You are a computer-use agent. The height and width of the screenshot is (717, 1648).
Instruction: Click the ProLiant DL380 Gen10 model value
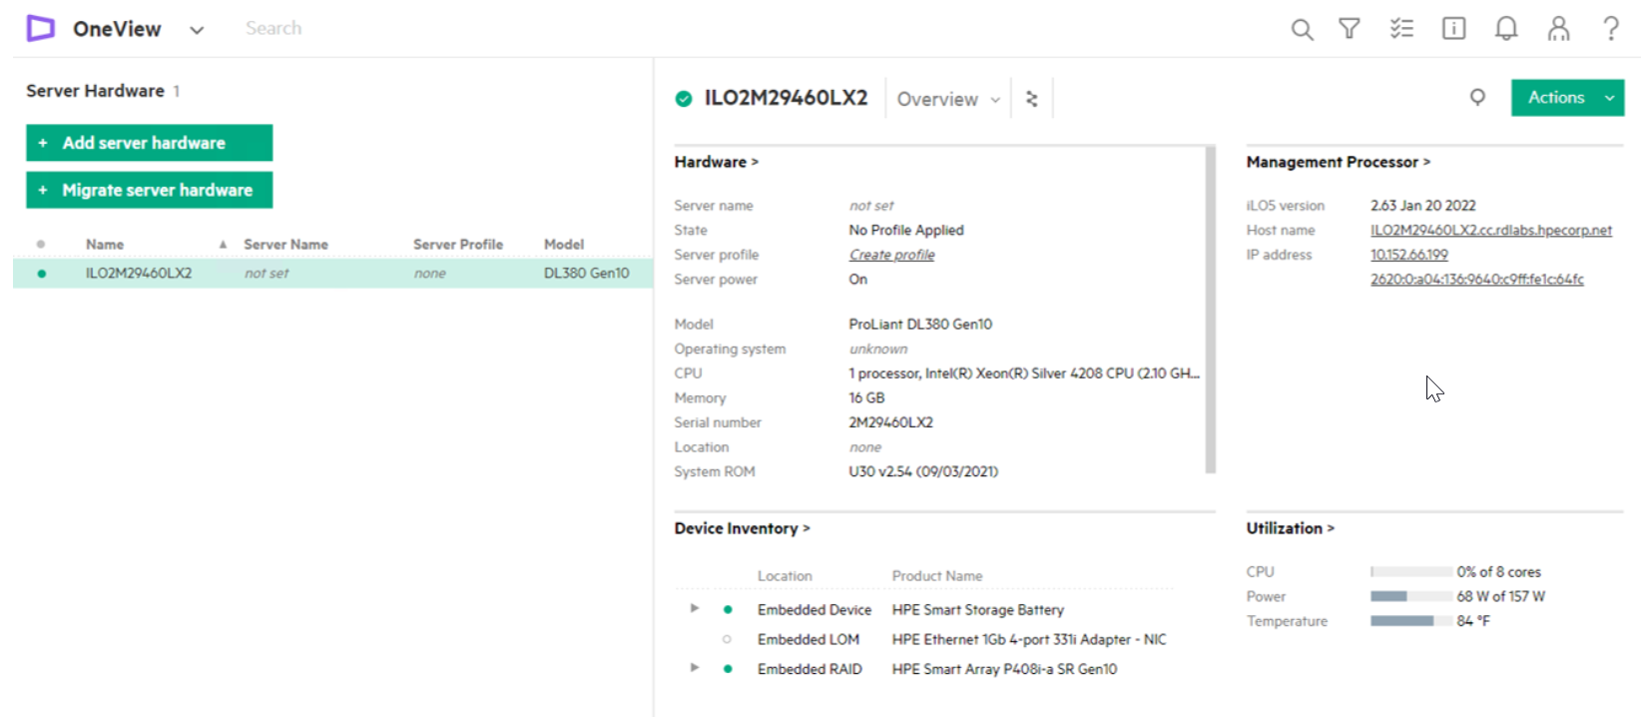[x=920, y=324]
